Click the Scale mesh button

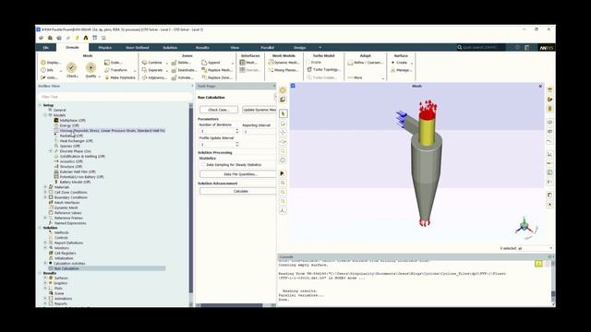113,63
